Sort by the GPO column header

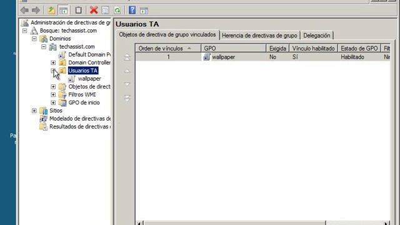(233, 49)
